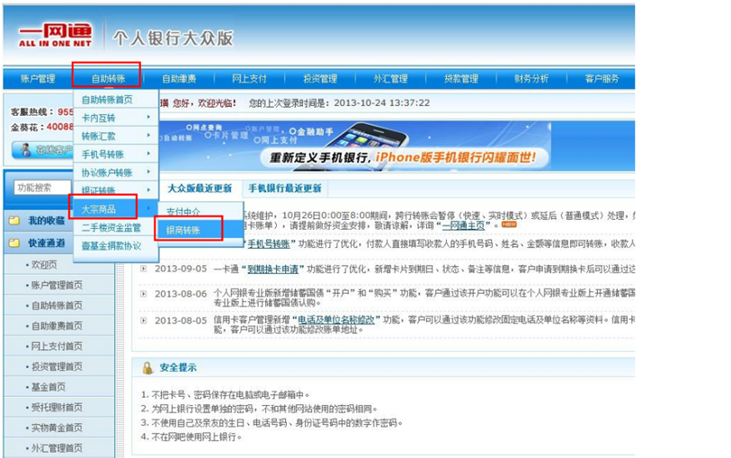The width and height of the screenshot is (731, 458).
Task: Open submenu arrow of 银证转账
Action: coord(148,189)
